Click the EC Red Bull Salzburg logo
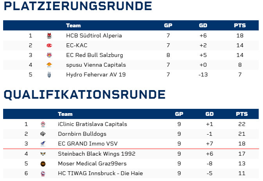The height and width of the screenshot is (181, 263). (49, 55)
